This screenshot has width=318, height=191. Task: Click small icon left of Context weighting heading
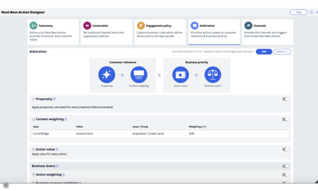[33, 119]
